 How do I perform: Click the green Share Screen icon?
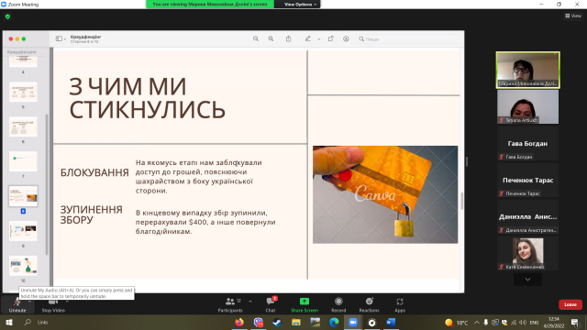click(305, 302)
